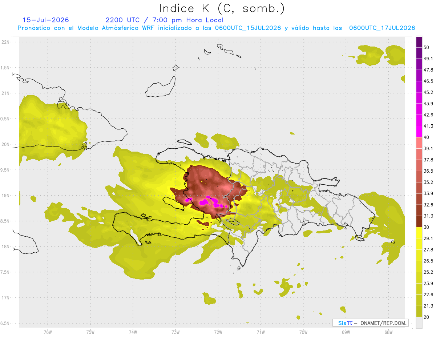Click the longitude label "75W"
Image resolution: width=436 pixels, height=337 pixels.
click(90, 332)
